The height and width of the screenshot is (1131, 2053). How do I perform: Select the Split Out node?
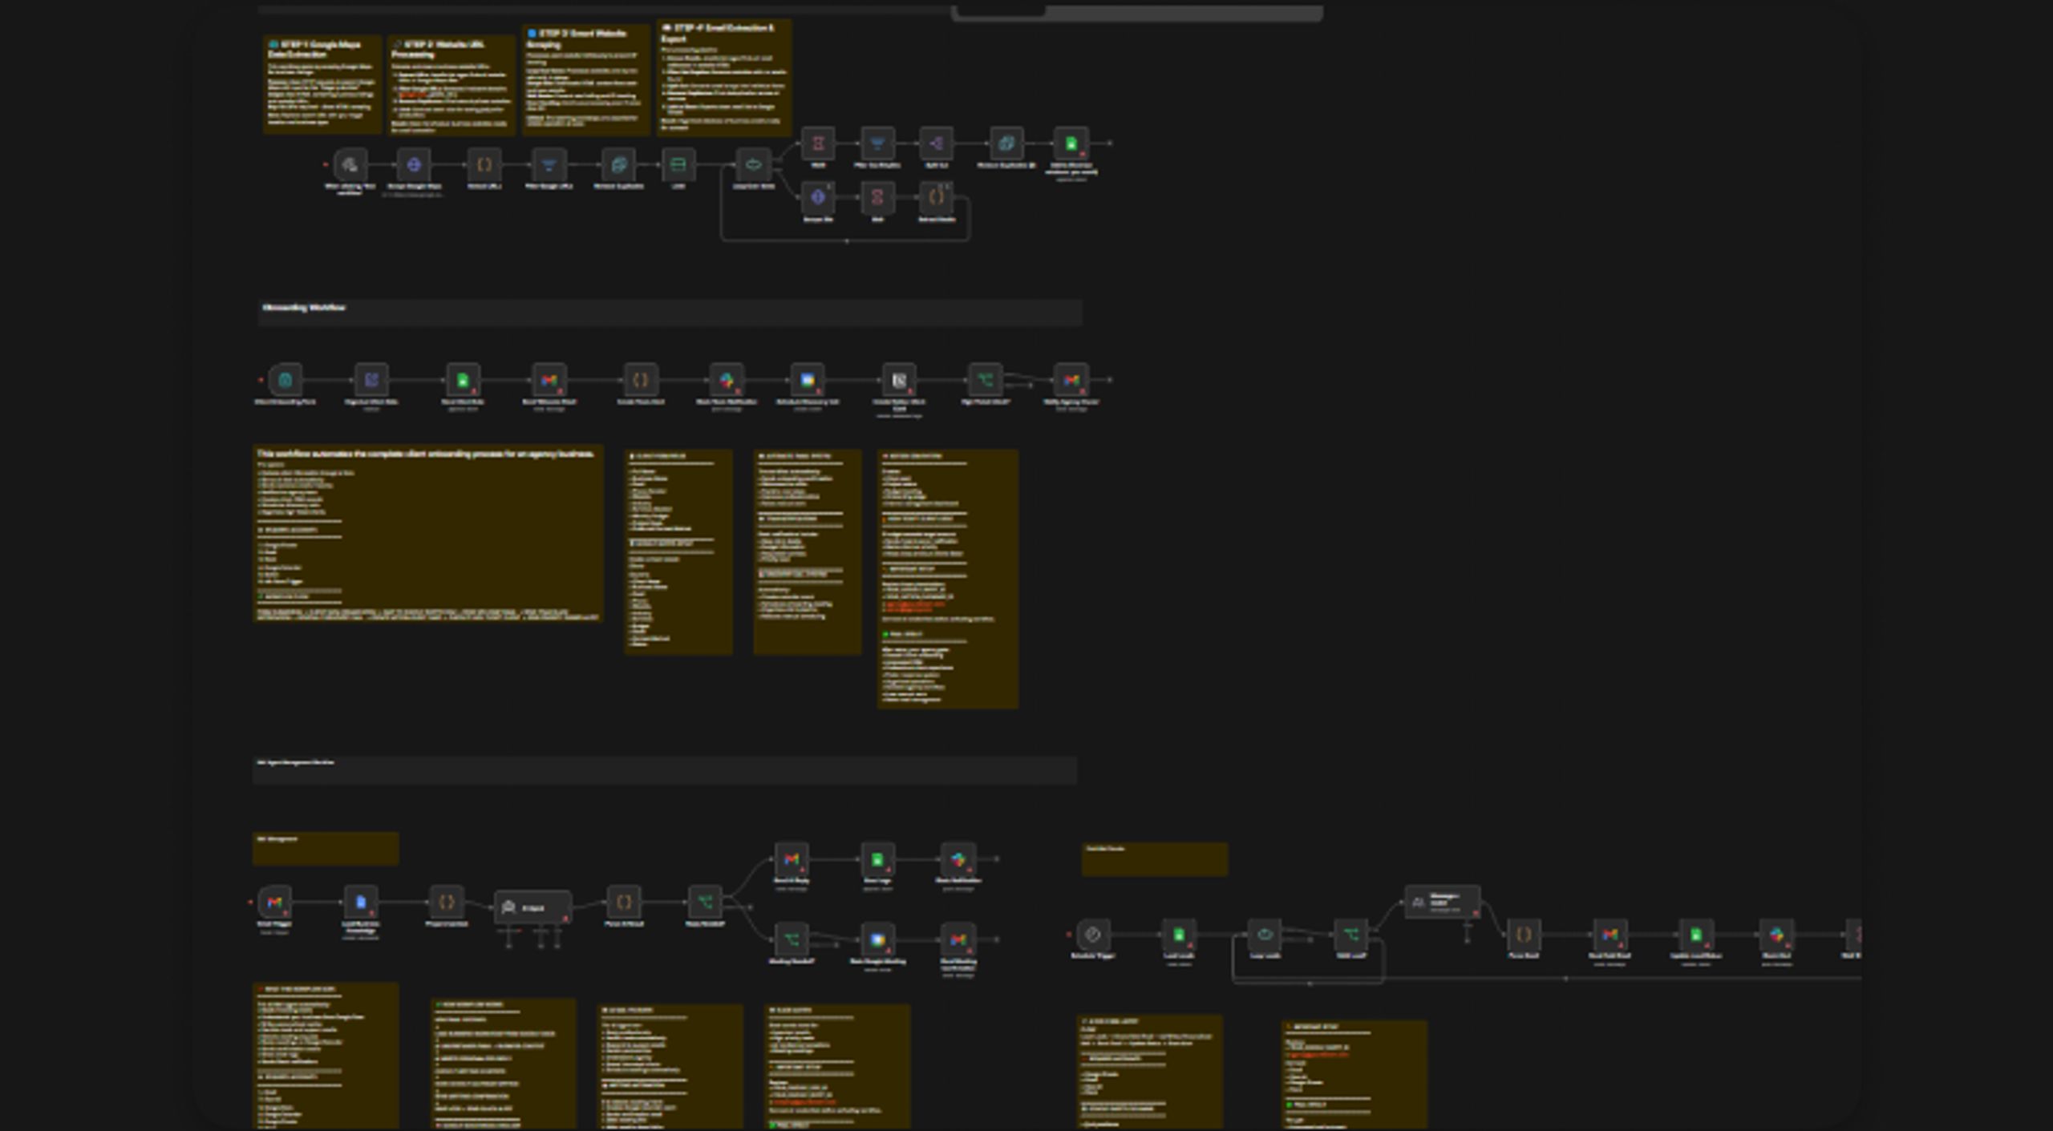pyautogui.click(x=937, y=143)
